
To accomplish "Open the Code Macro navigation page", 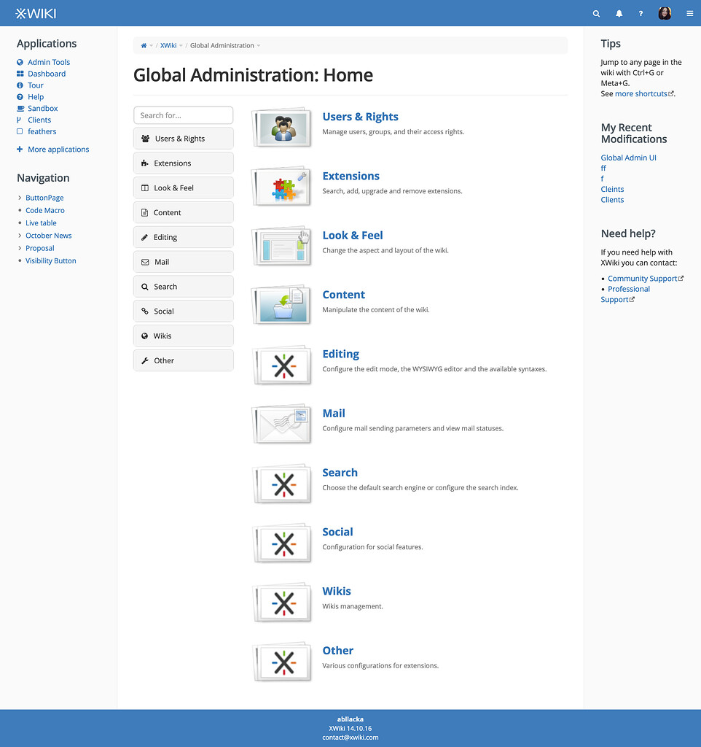I will (x=44, y=210).
